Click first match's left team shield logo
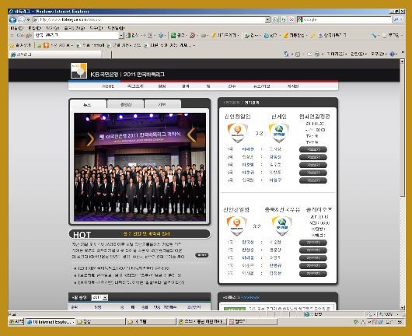This screenshot has height=336, width=412. click(x=238, y=133)
